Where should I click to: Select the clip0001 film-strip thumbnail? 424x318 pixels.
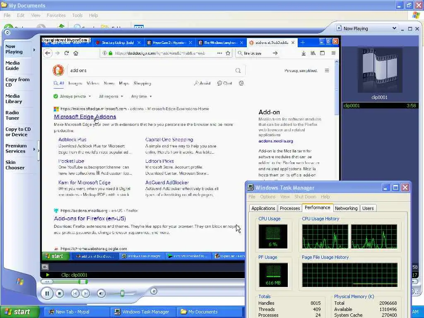coord(380,70)
